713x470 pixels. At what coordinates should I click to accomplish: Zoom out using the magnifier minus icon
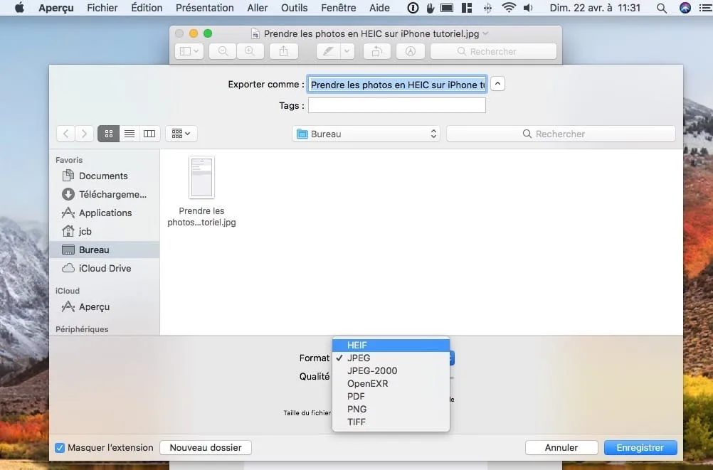click(223, 51)
